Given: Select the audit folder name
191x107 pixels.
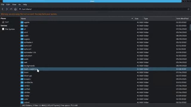Looking at the screenshot, I should (x=26, y=36).
